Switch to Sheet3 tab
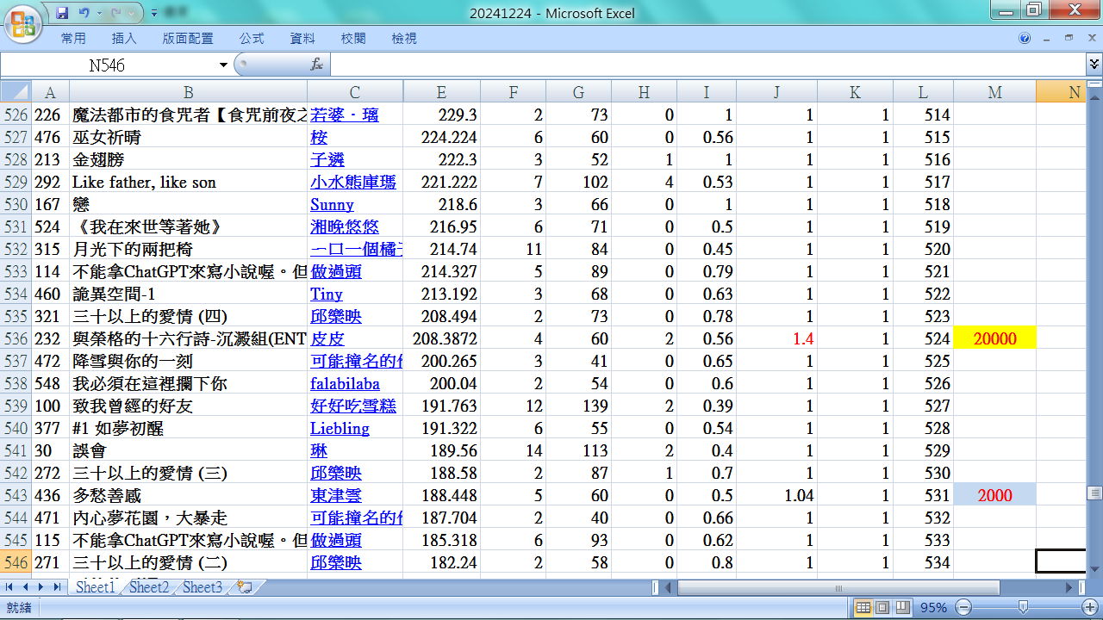Screen dimensions: 1103x620 click(x=203, y=587)
